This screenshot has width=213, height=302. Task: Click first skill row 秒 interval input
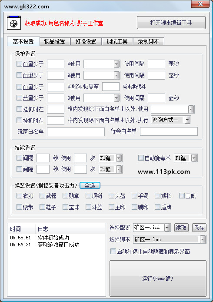tap(43, 158)
